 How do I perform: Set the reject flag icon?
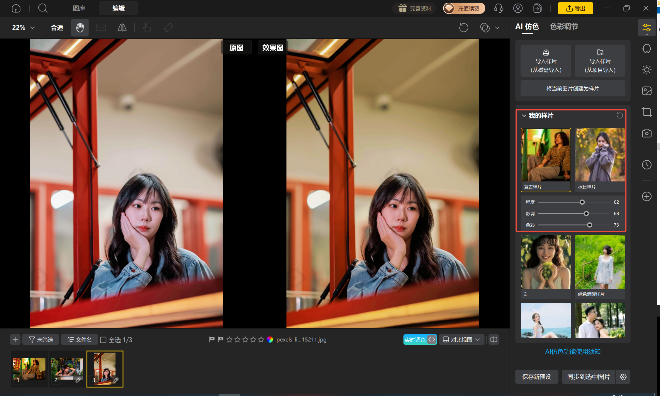[220, 339]
